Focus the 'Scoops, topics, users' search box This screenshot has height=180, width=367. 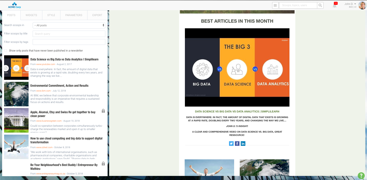(298, 5)
